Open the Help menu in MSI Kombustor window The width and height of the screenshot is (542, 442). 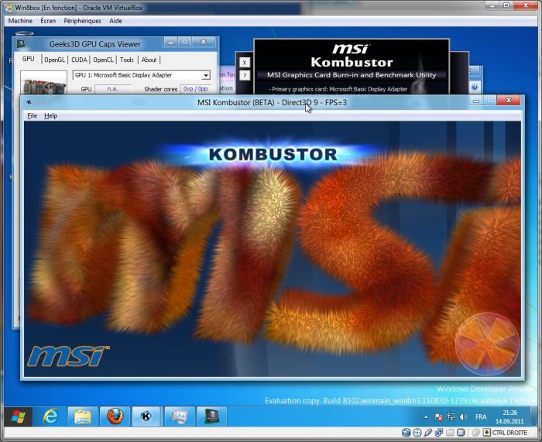50,116
